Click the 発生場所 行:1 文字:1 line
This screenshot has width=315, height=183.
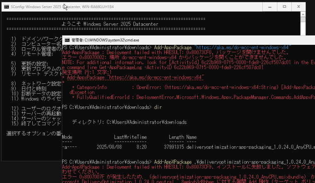[87, 72]
